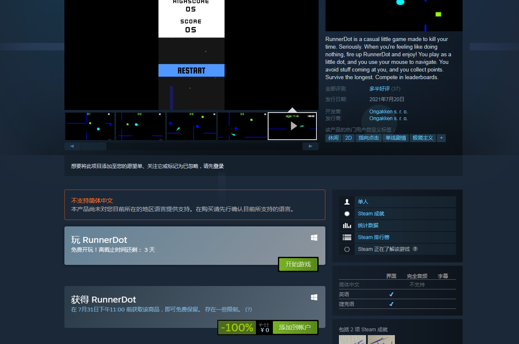
Task: Click the thumbnail strip scrollbar handle
Action: (94, 146)
